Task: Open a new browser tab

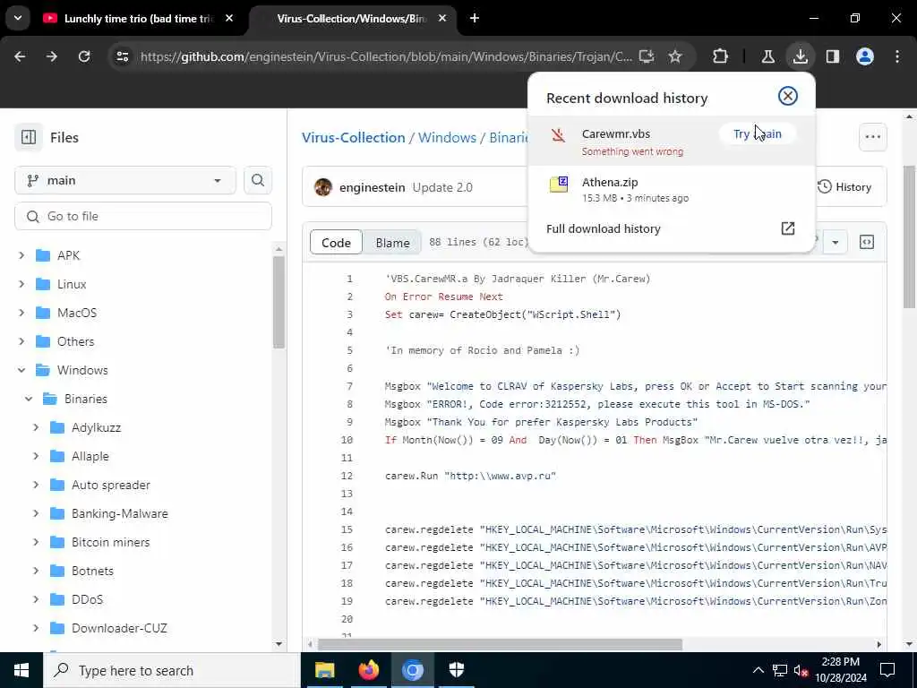Action: click(475, 19)
